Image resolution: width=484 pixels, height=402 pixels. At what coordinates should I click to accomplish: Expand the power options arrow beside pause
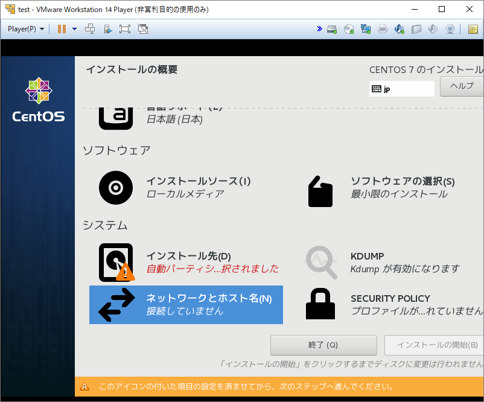(x=74, y=29)
